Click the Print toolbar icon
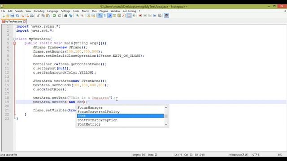287x161 pixels. point(32,16)
